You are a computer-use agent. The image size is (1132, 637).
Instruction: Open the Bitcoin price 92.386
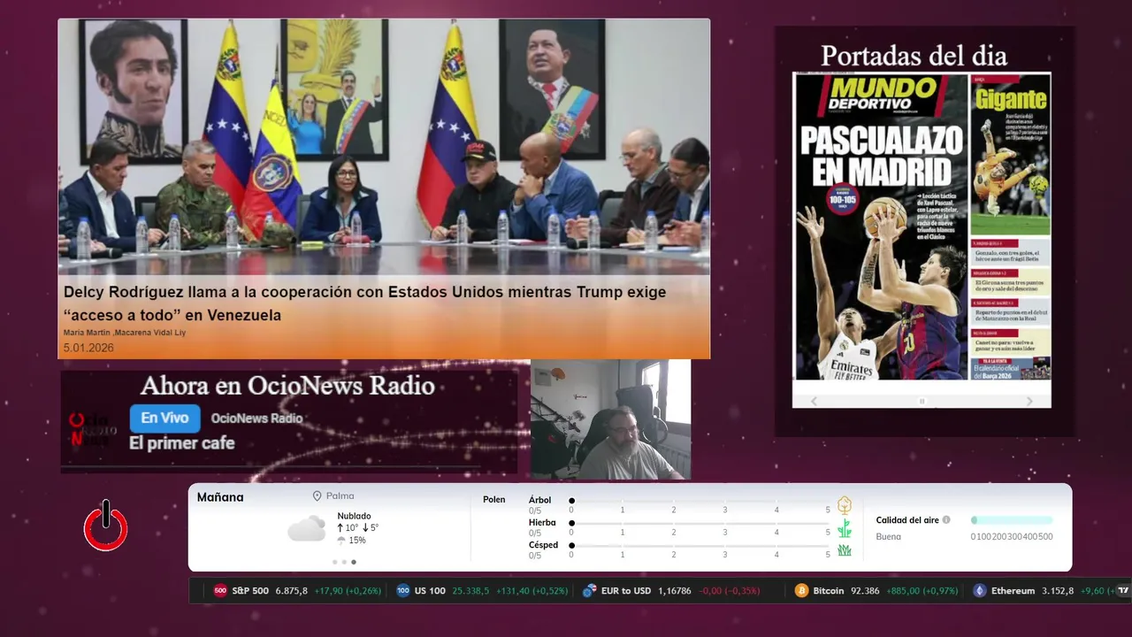[x=865, y=591]
